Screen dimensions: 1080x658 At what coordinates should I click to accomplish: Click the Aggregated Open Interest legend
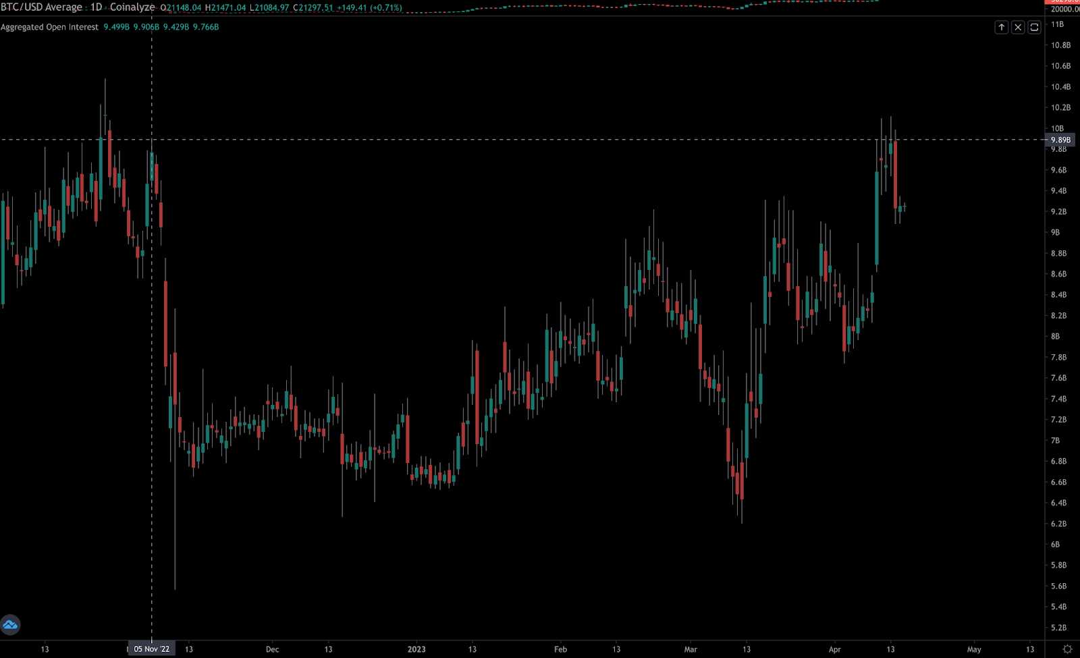pyautogui.click(x=49, y=27)
